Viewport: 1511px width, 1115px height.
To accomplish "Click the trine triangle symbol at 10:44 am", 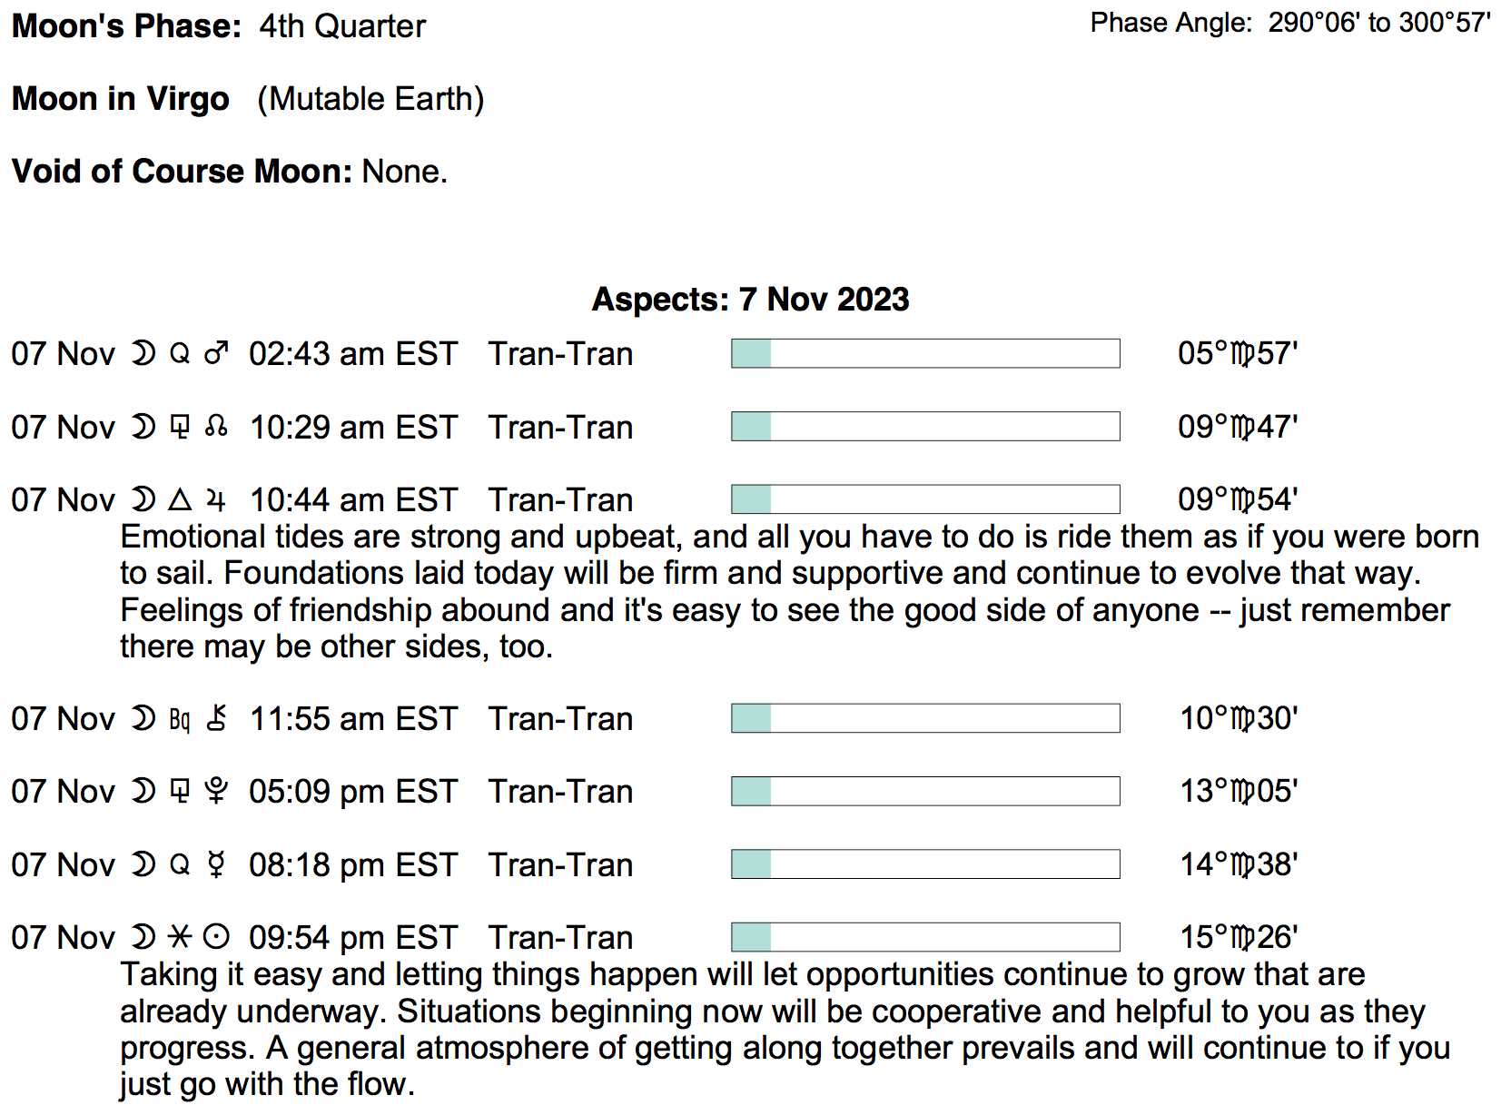I will pos(181,499).
